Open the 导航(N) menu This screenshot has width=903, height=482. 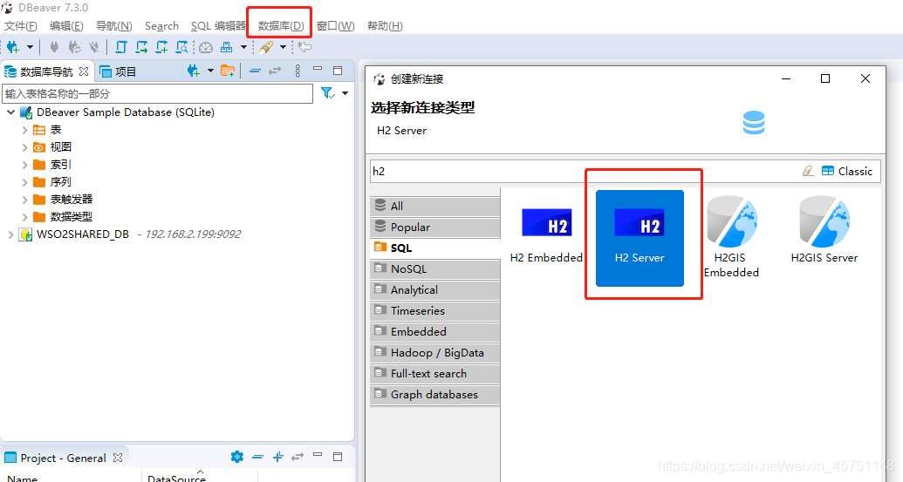click(113, 26)
